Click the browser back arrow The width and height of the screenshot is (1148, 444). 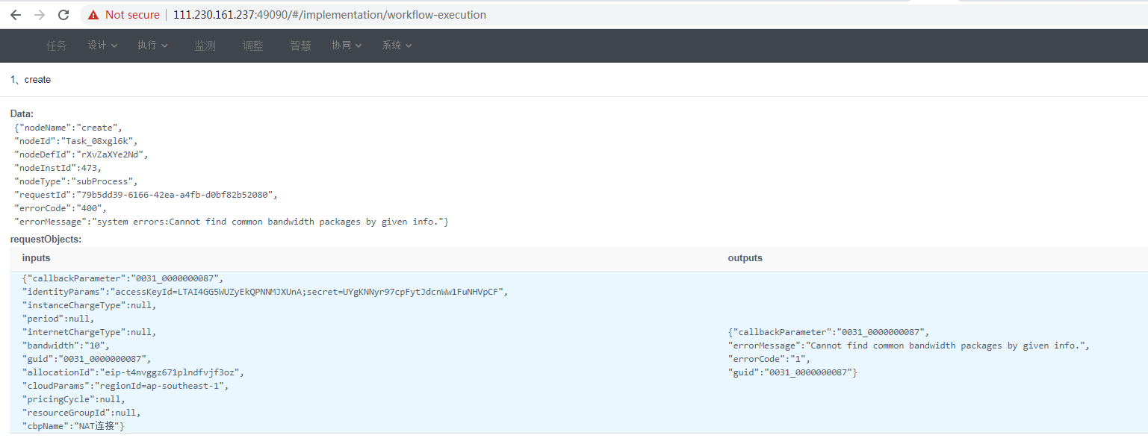click(x=16, y=14)
